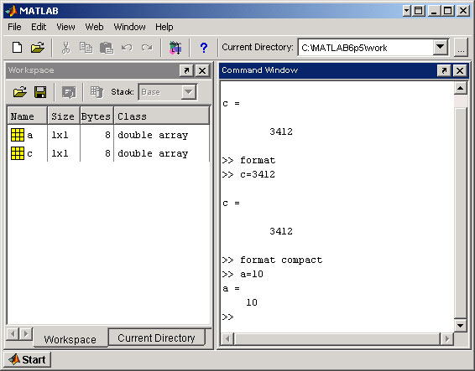Click the Undo arrow icon
The width and height of the screenshot is (475, 371).
tap(127, 48)
